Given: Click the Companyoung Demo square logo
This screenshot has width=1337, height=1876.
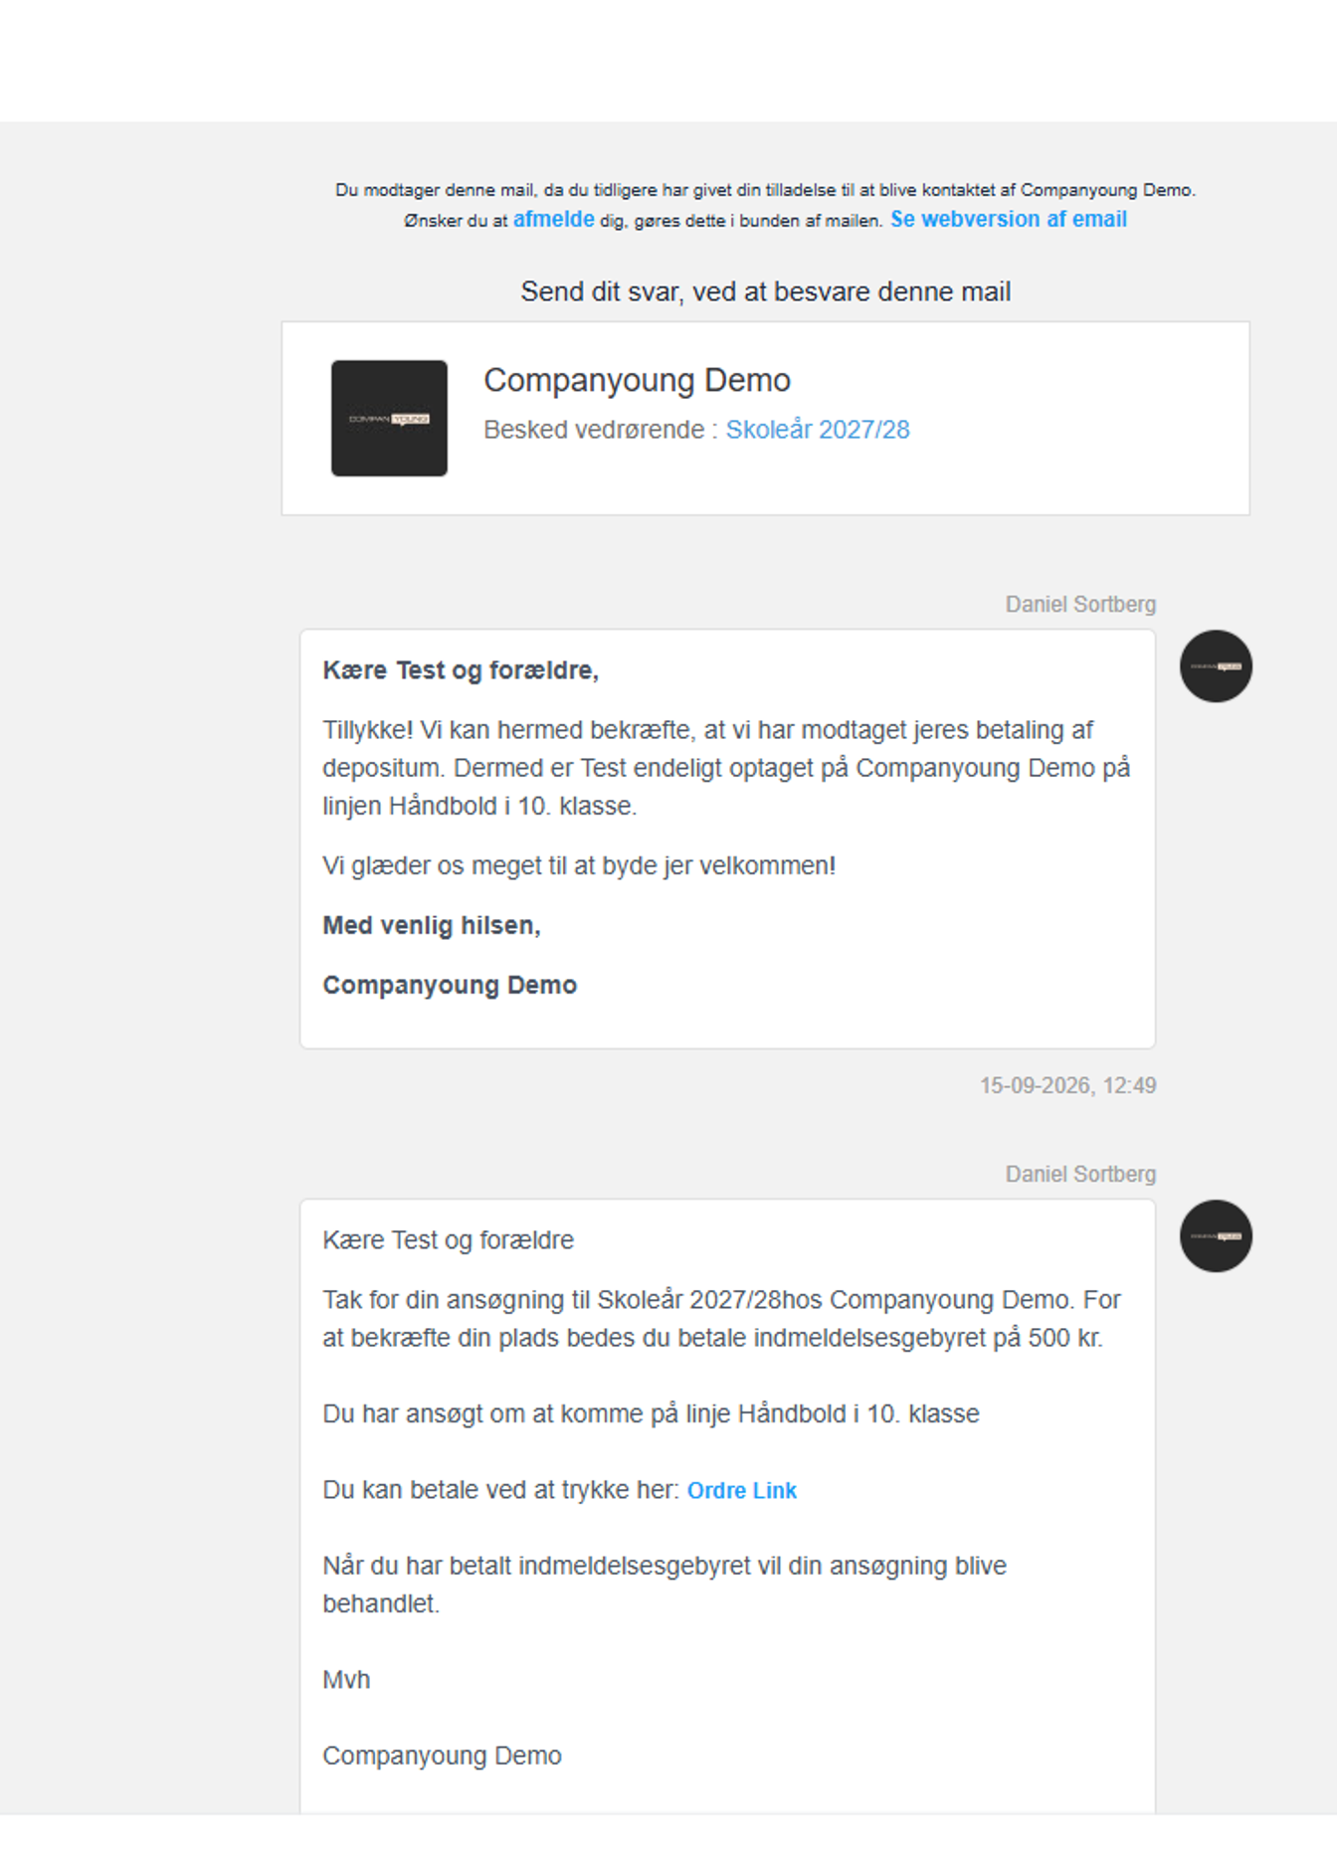Looking at the screenshot, I should click(x=389, y=419).
